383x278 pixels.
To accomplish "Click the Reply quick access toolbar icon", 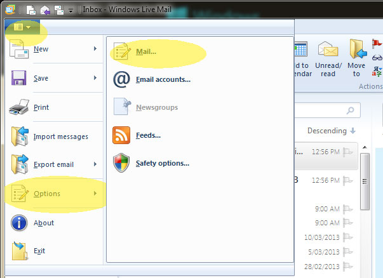I will [x=45, y=10].
